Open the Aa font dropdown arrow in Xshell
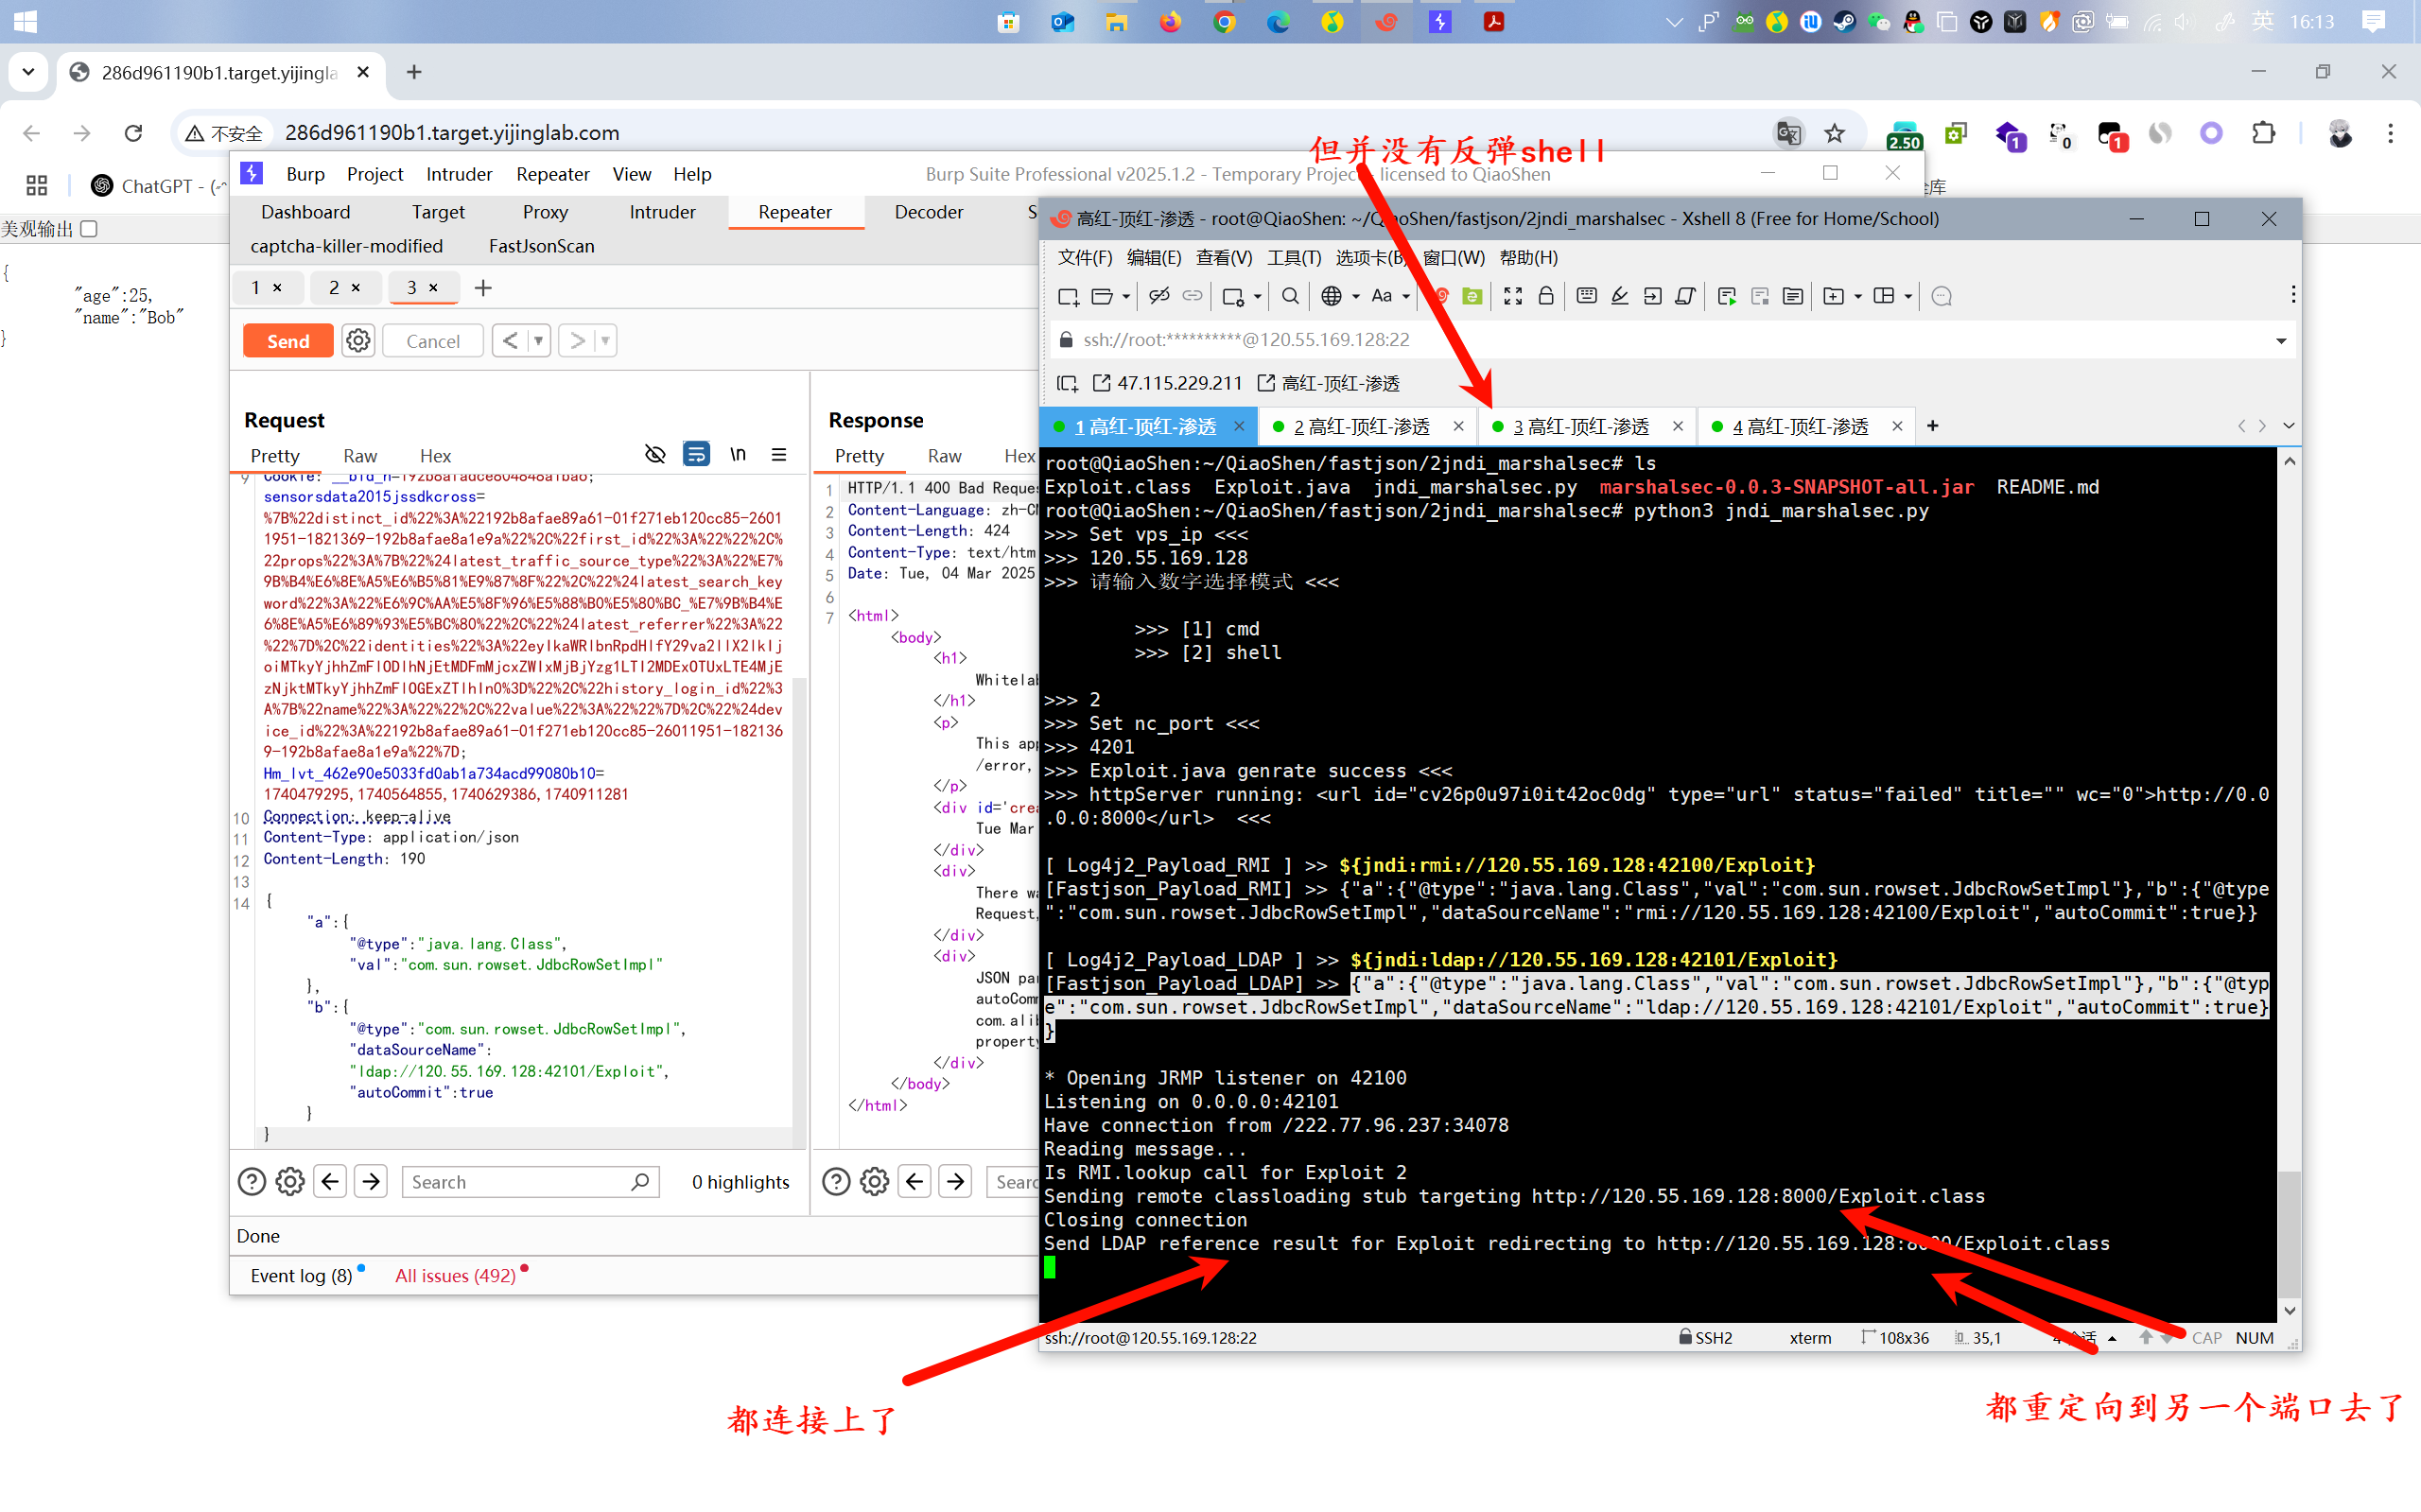Viewport: 2421px width, 1512px height. click(1406, 297)
